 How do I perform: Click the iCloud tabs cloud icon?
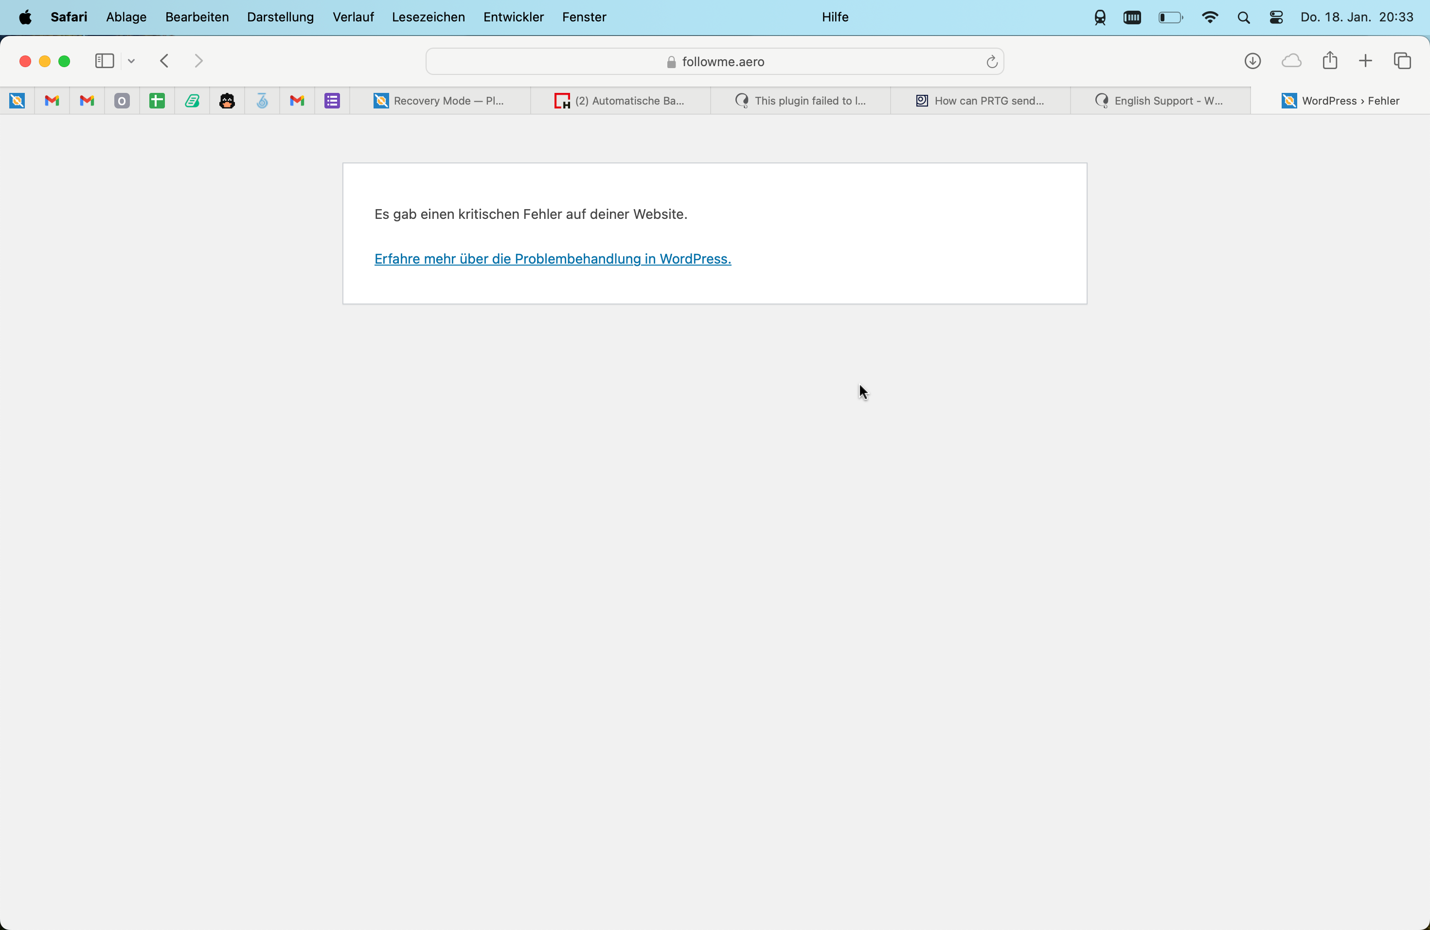pos(1291,61)
